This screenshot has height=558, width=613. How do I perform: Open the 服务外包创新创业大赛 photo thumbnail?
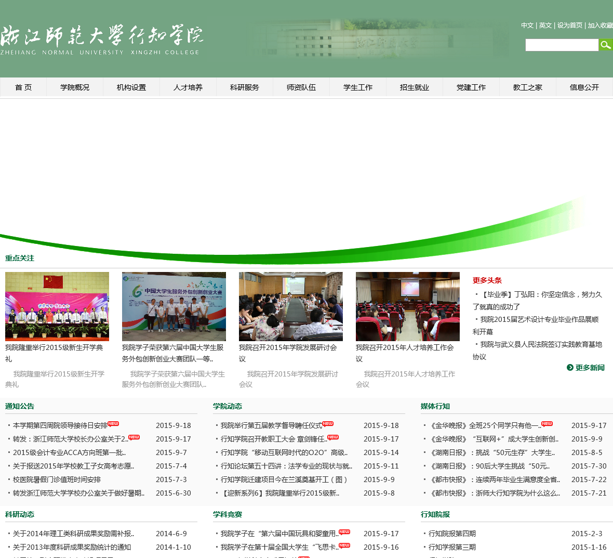[x=174, y=306]
